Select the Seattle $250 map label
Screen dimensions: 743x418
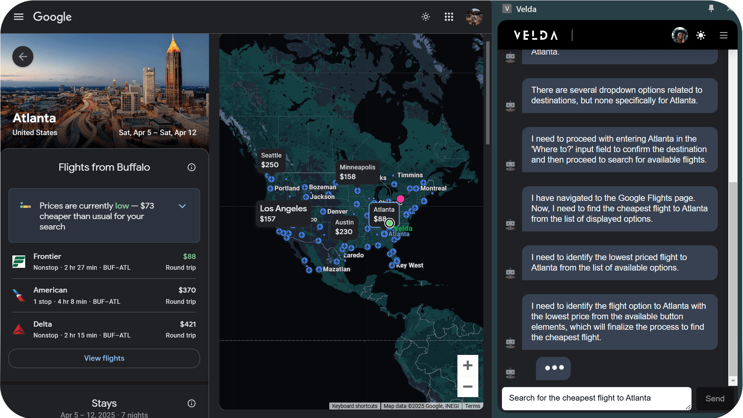(x=271, y=160)
